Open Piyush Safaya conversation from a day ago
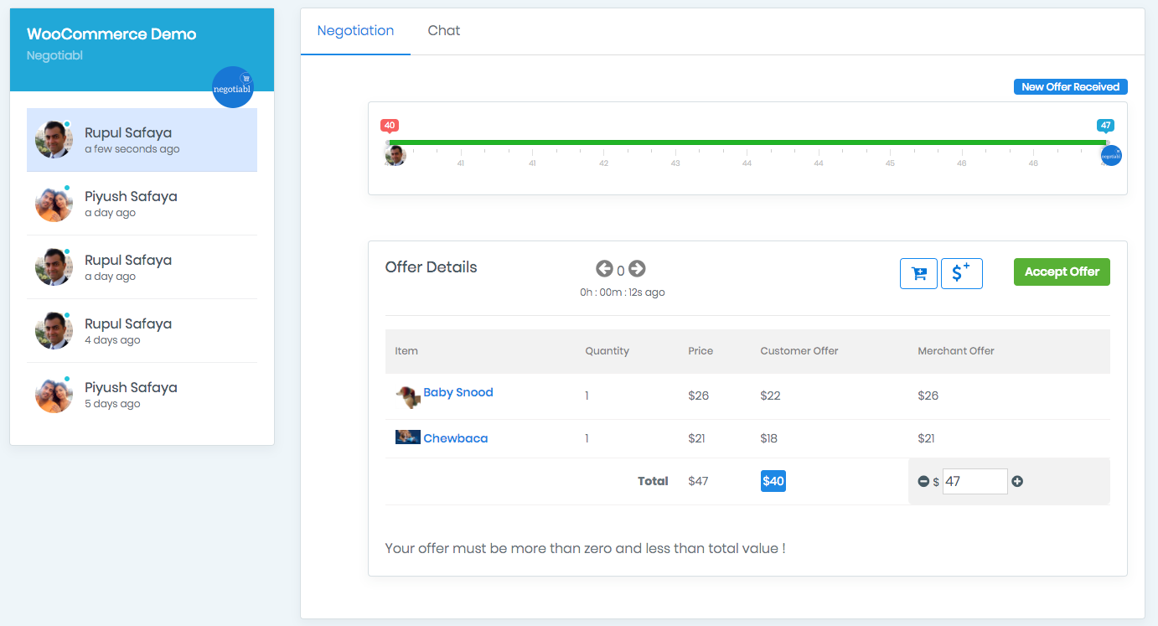1158x626 pixels. (142, 204)
